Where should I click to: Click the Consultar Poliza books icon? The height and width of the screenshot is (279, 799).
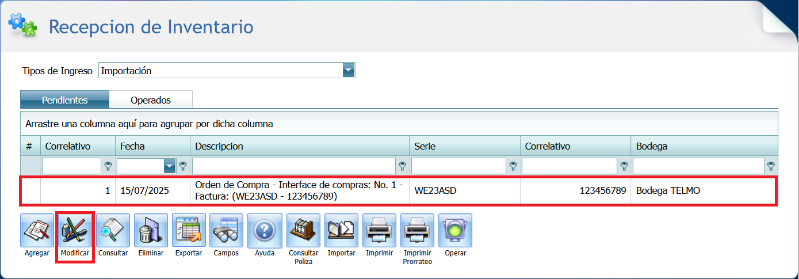click(x=303, y=231)
